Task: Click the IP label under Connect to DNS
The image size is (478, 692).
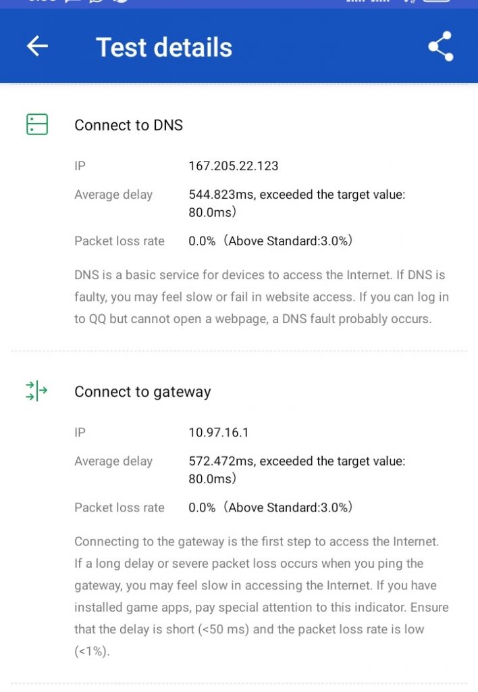Action: pyautogui.click(x=80, y=166)
